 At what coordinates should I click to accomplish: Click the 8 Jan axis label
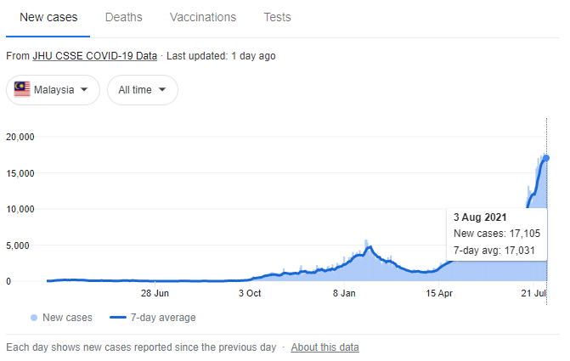(344, 293)
